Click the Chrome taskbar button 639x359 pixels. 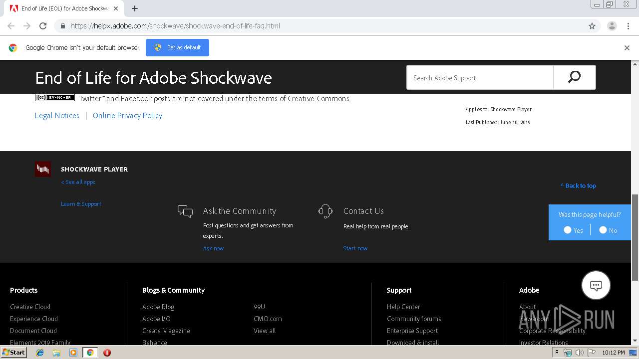90,353
